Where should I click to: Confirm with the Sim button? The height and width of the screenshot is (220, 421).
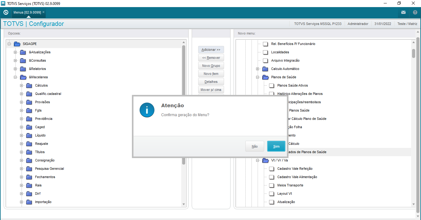276,146
